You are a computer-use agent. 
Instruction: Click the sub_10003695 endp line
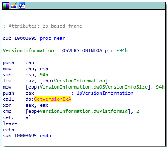click(x=27, y=136)
